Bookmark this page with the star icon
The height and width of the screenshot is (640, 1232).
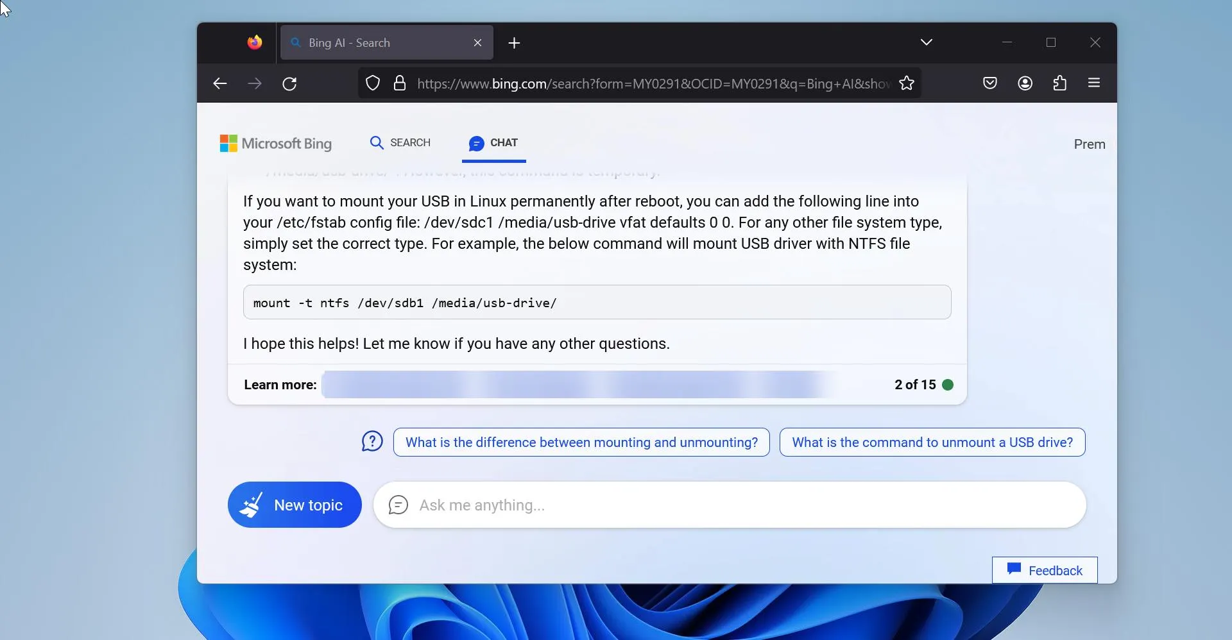pyautogui.click(x=907, y=83)
